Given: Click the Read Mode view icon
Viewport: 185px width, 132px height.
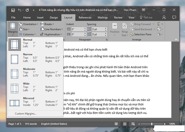Looking at the screenshot, I should click(116, 124).
